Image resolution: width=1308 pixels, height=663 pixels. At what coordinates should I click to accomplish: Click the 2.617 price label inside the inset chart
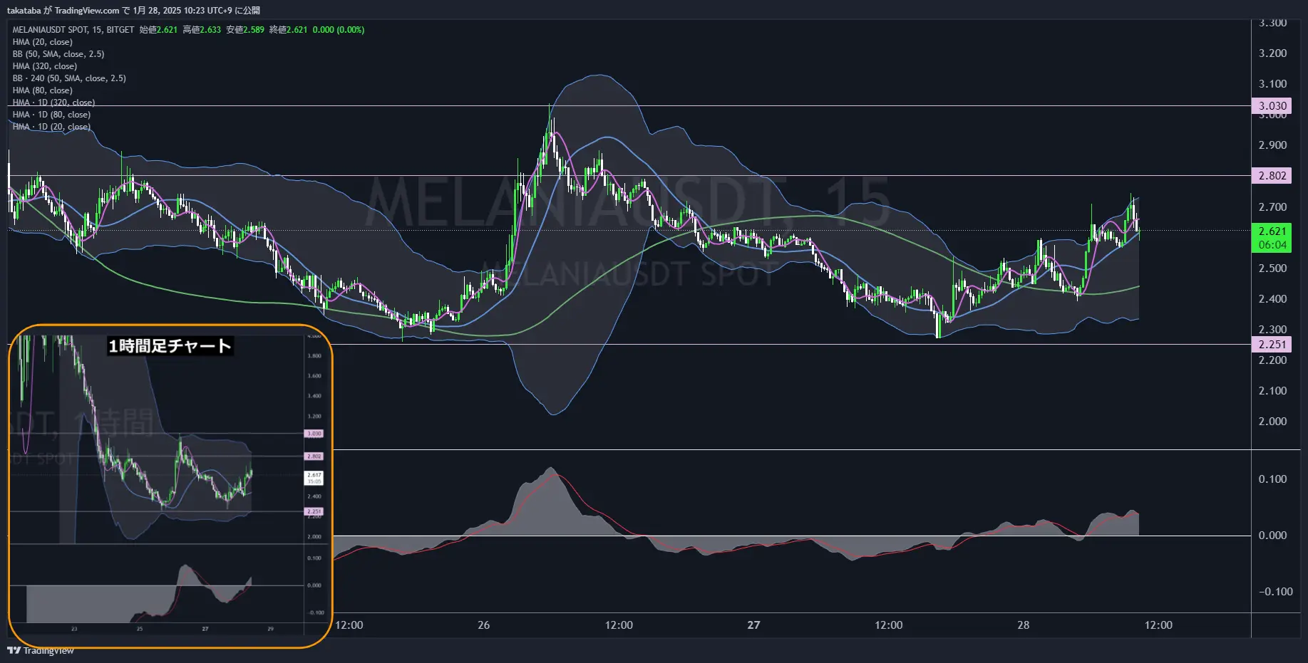click(314, 475)
